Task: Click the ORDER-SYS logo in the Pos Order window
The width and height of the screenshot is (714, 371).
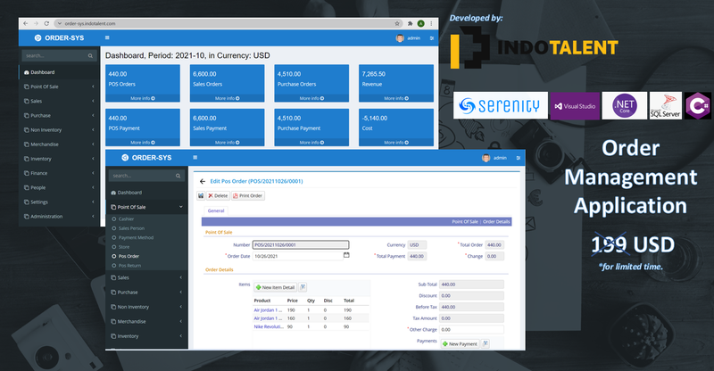Action: [146, 158]
